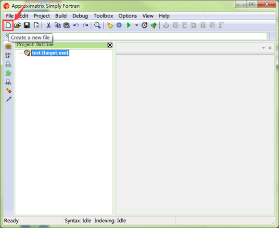Open a file with the folder icon
This screenshot has height=228, width=279.
tap(18, 26)
